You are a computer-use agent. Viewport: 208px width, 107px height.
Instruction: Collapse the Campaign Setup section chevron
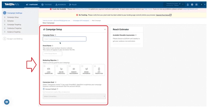105,29
